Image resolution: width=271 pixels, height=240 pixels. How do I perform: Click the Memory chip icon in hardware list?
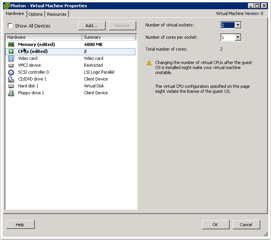11,44
